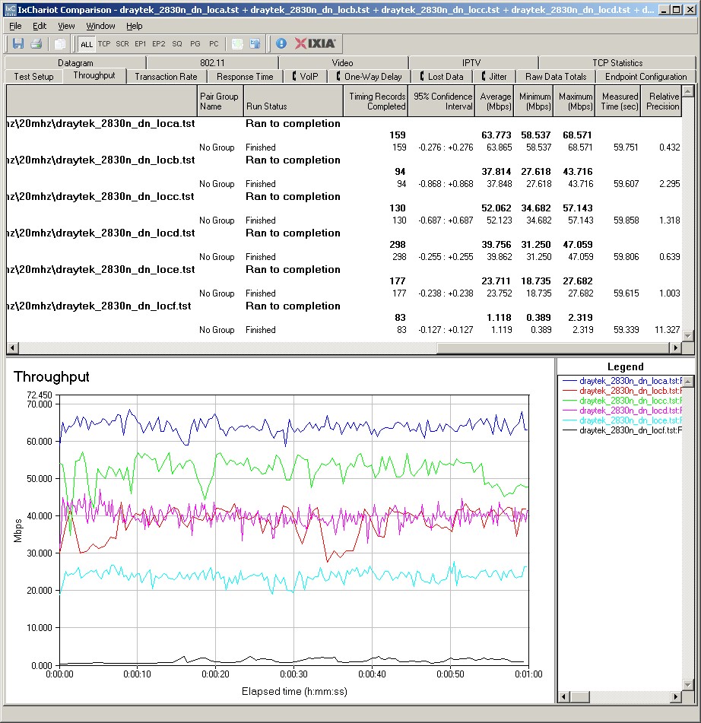Switch to the Datagram tab

pos(75,62)
